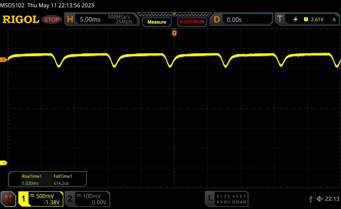341x209 pixels.
Task: Select the FallTime1 measurement readout
Action: coord(63,179)
